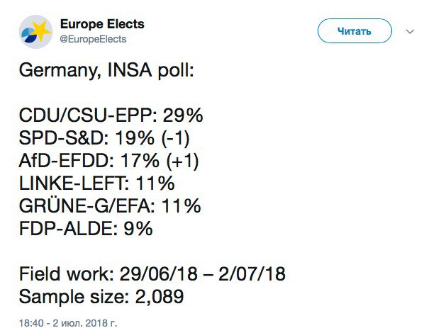Click the (+1) change next to AfD
This screenshot has width=441, height=328.
pos(182,161)
